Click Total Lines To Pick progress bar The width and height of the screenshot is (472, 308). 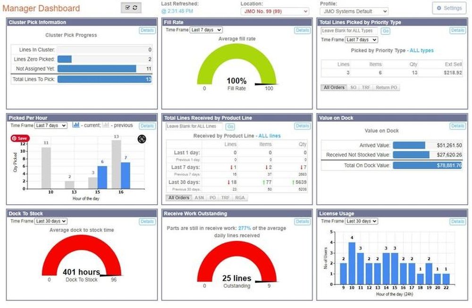[104, 79]
